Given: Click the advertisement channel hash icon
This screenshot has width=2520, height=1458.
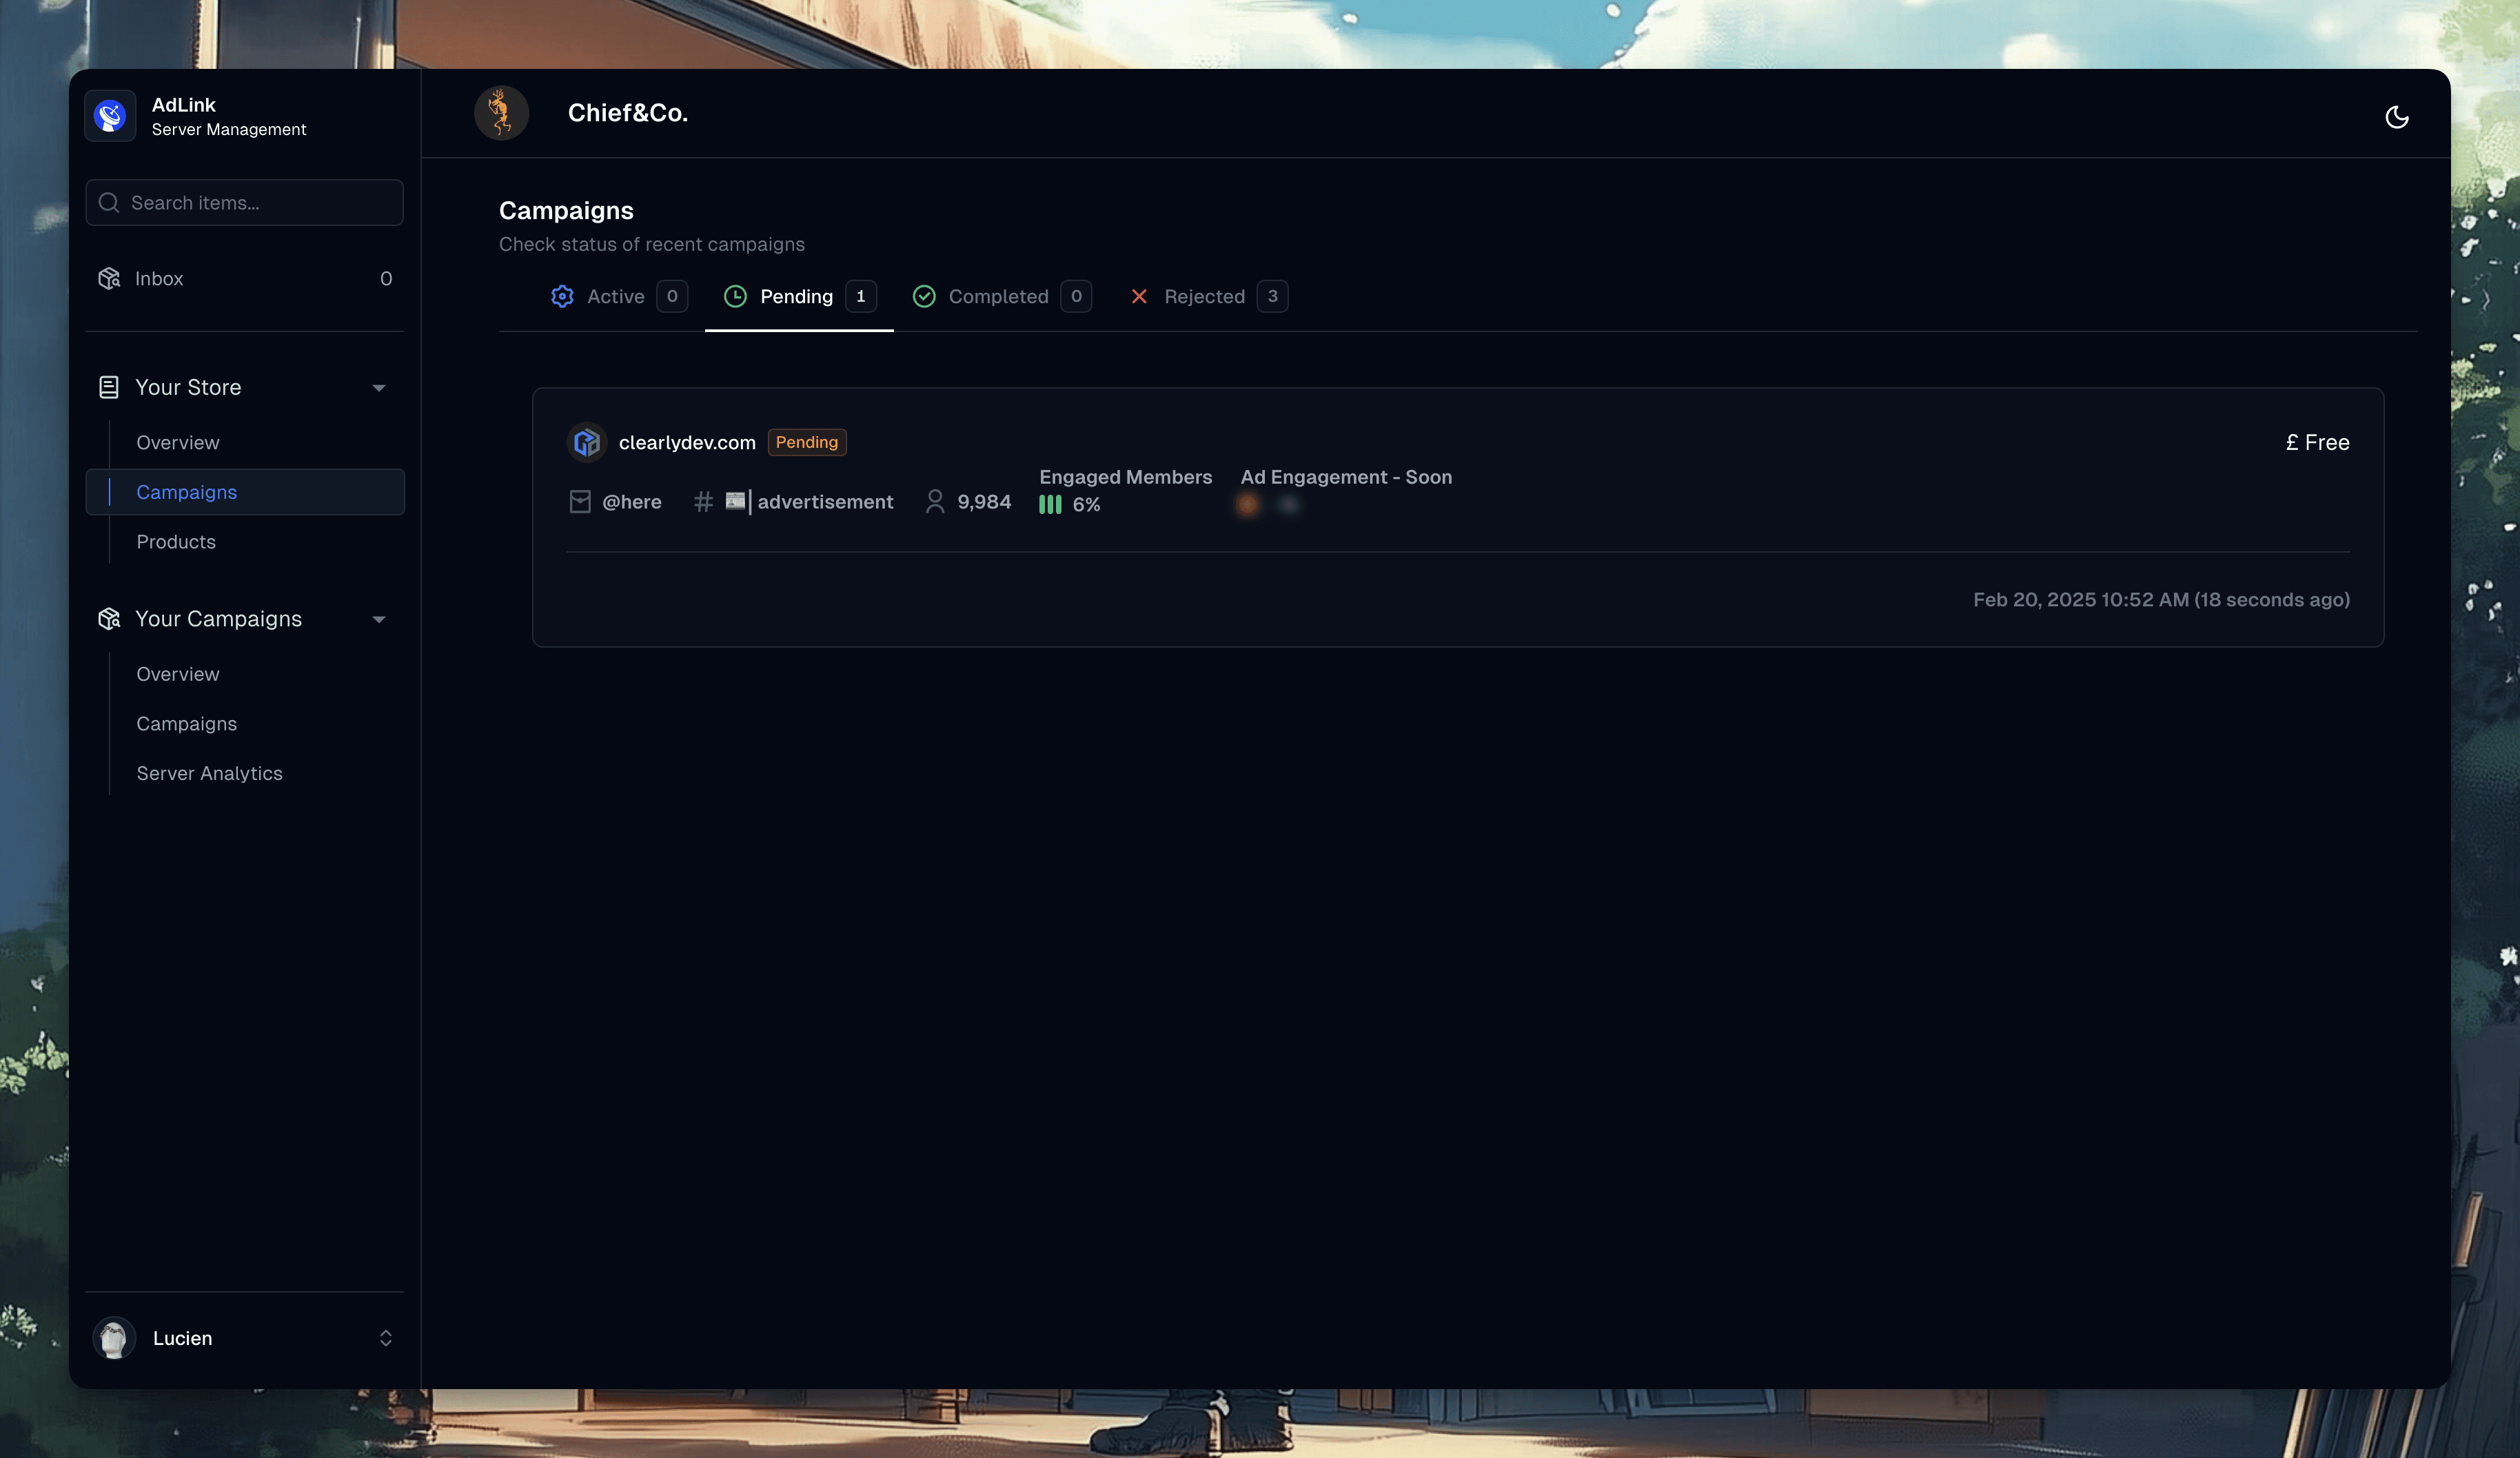Looking at the screenshot, I should 703,502.
